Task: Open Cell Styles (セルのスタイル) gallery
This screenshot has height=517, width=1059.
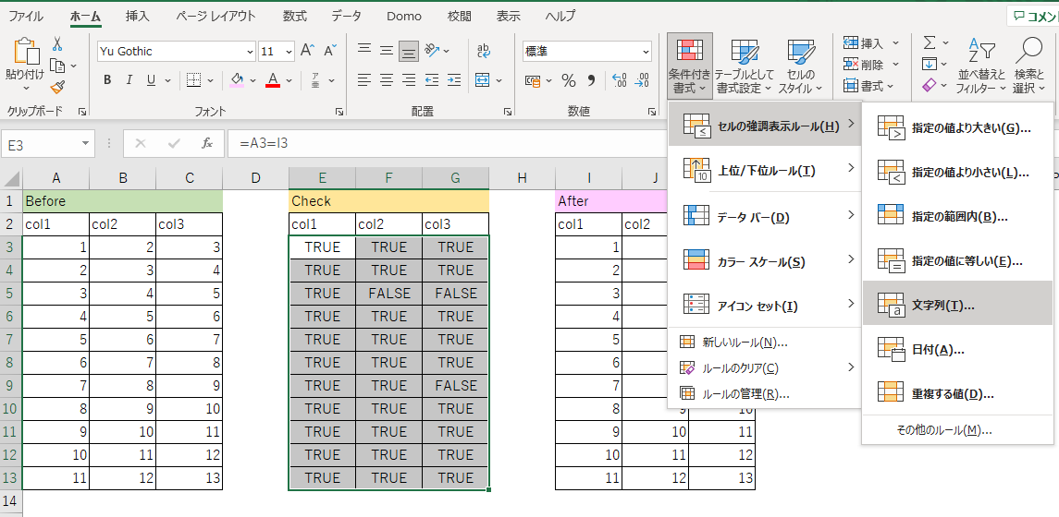Action: tap(800, 66)
